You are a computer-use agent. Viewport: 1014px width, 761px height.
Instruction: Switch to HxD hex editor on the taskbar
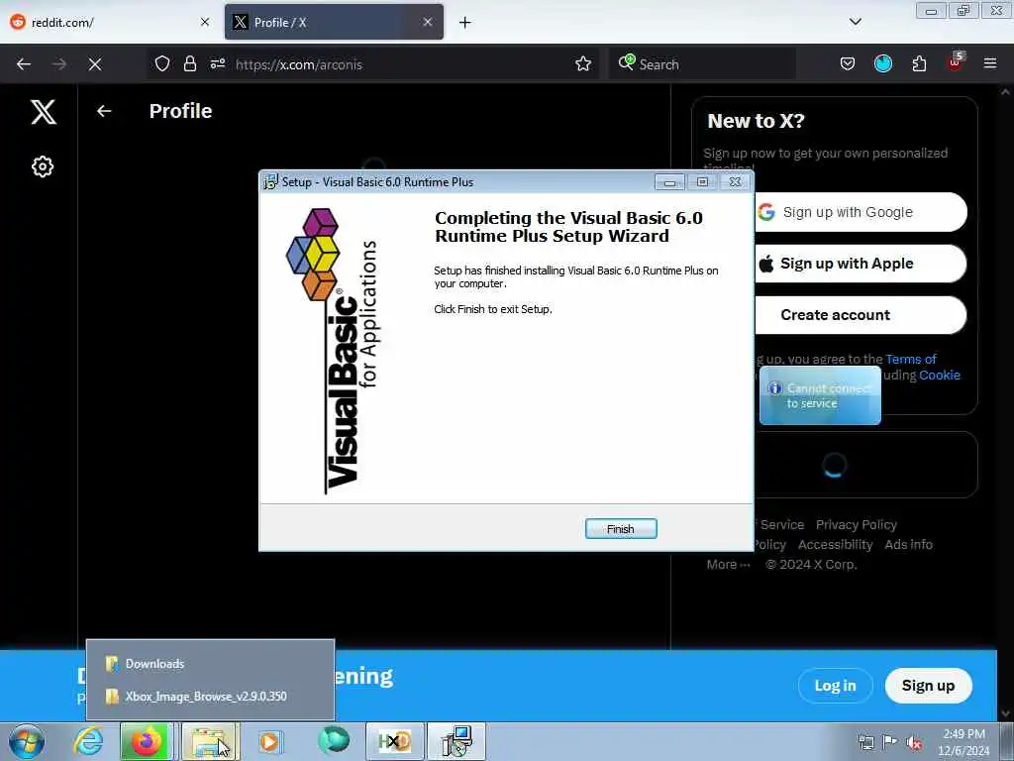[394, 741]
